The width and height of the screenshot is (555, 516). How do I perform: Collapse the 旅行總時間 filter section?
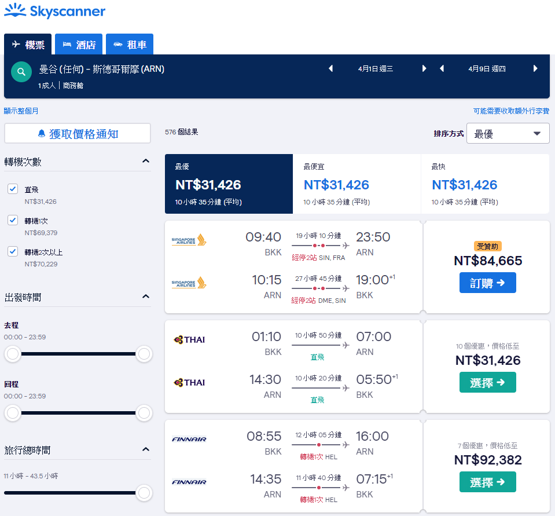click(145, 449)
